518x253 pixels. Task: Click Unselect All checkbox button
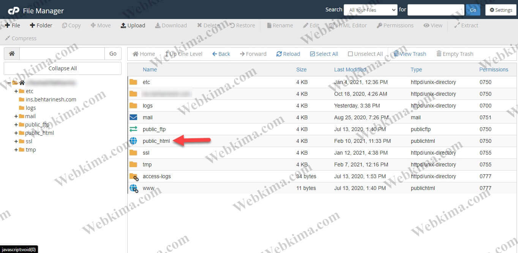(x=365, y=54)
